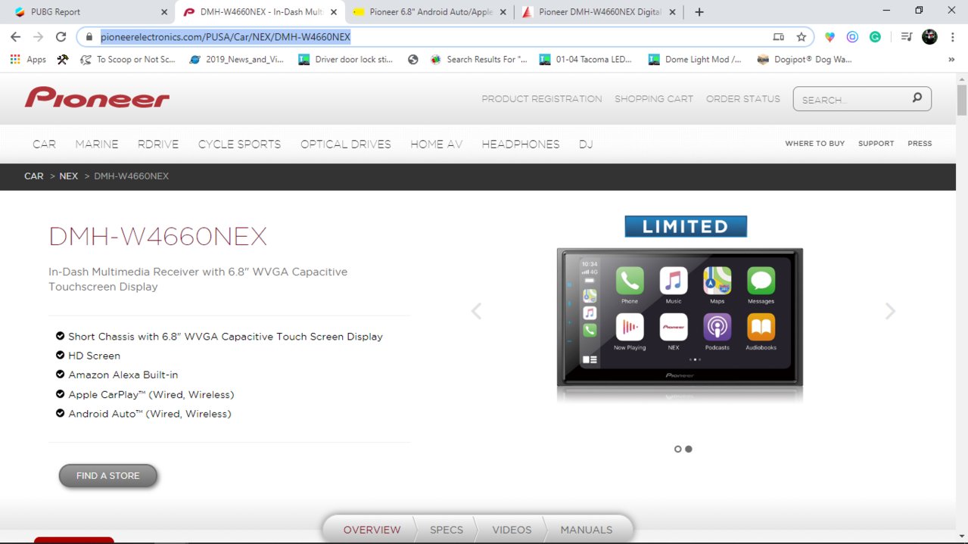Viewport: 968px width, 544px height.
Task: Close the Pioneer 6.8" Android Auto tab
Action: [505, 12]
